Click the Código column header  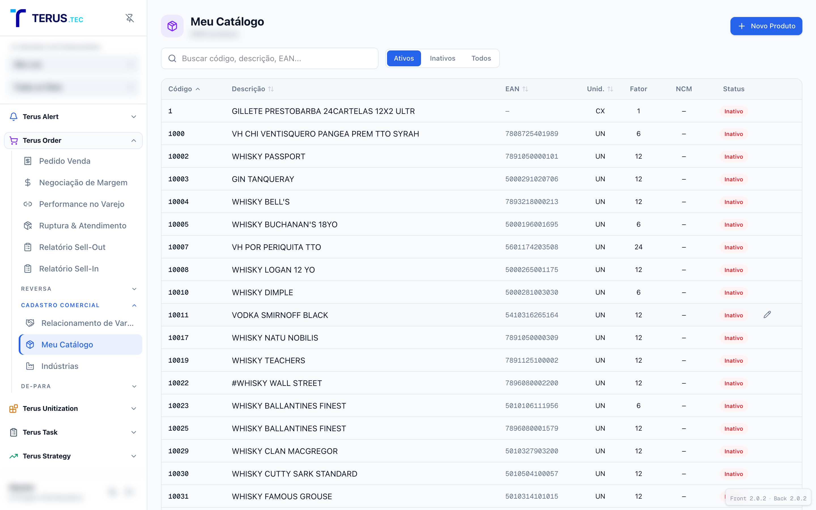click(184, 89)
